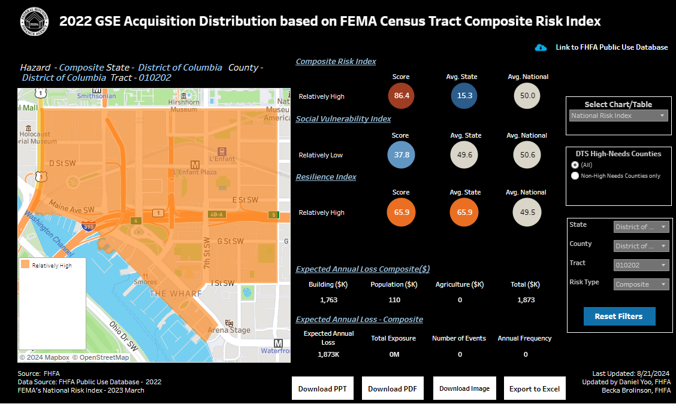Open the Resilience Index link
The height and width of the screenshot is (404, 676).
326,177
